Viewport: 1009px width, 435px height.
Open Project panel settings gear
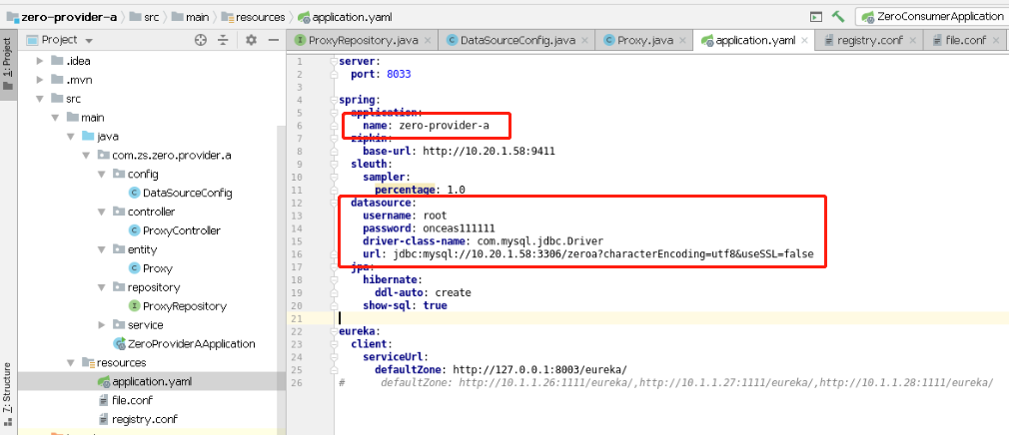pos(251,40)
